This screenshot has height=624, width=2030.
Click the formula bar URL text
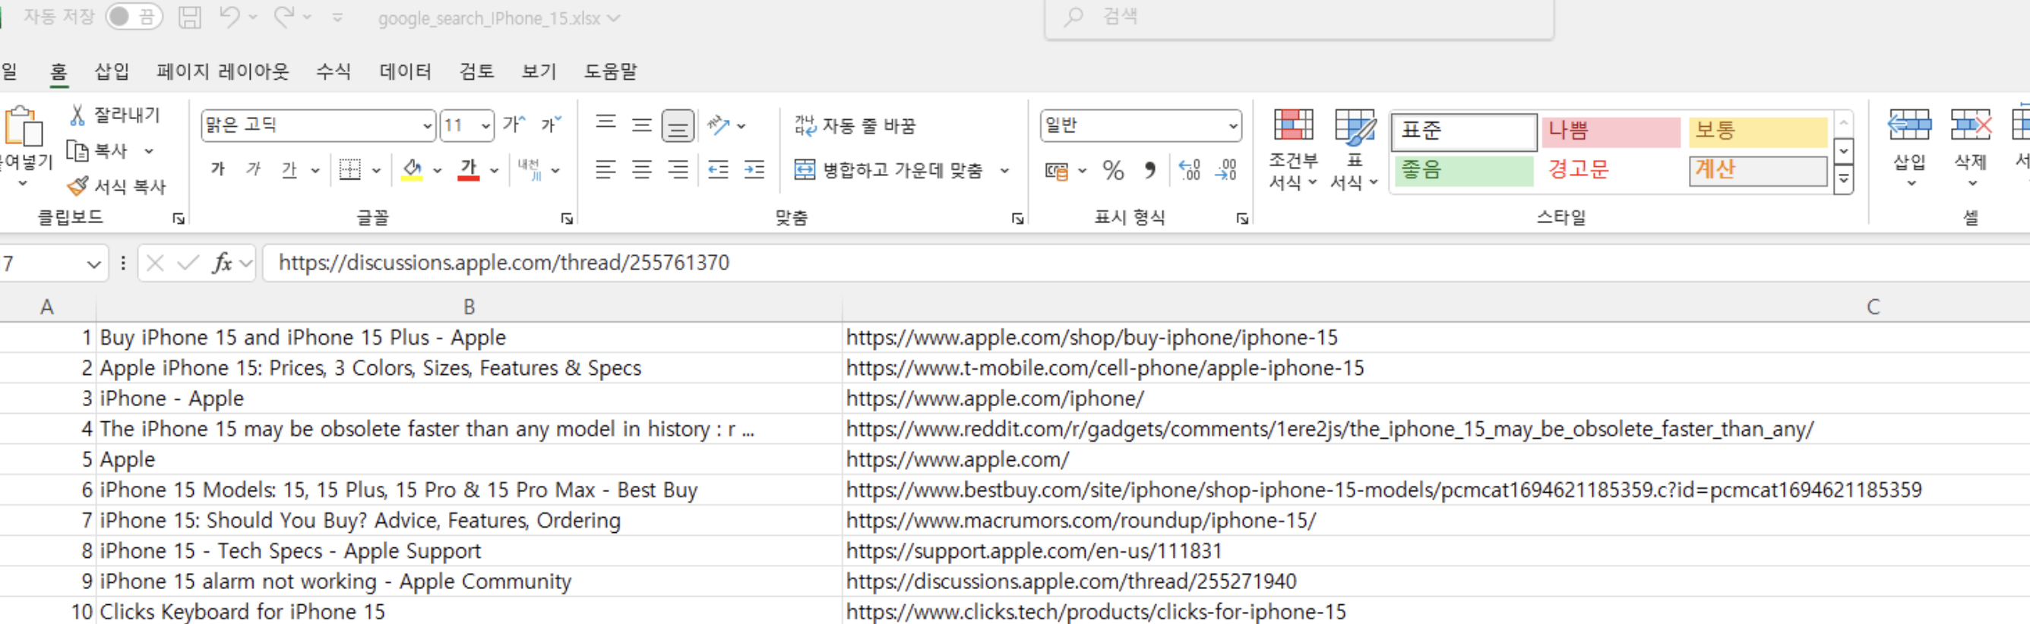(504, 263)
